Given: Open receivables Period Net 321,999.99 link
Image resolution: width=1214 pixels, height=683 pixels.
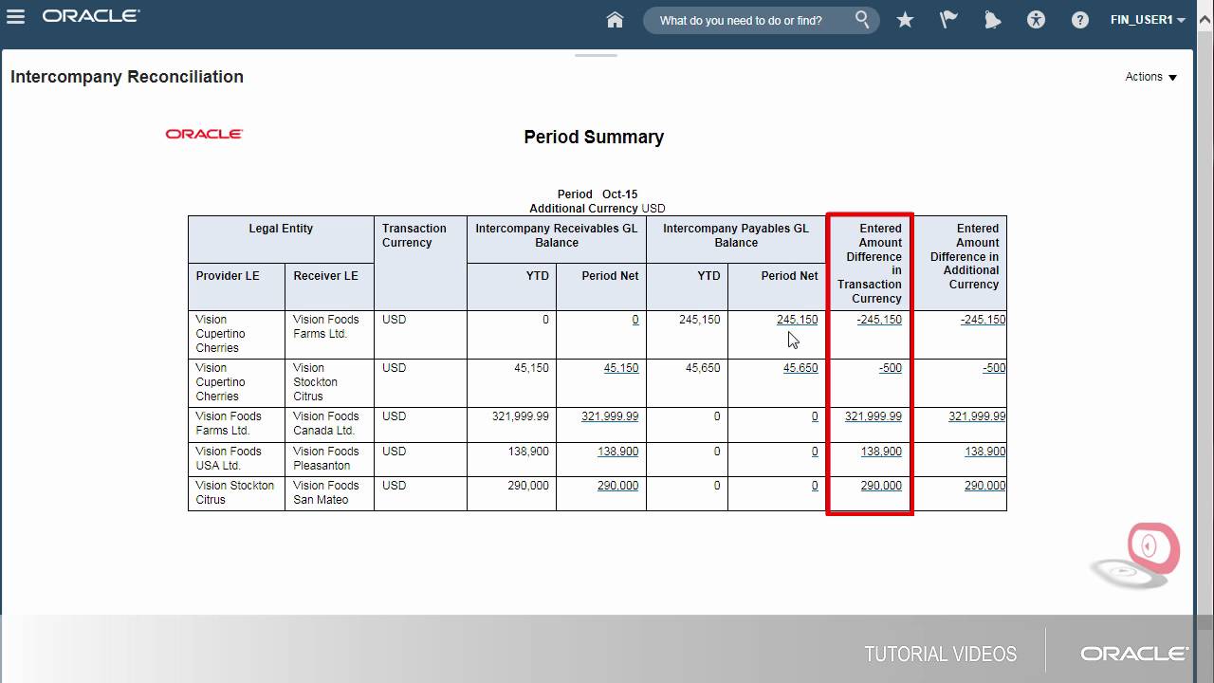Looking at the screenshot, I should pos(610,416).
